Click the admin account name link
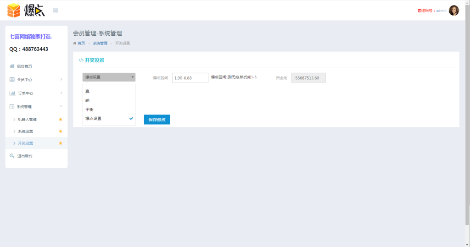The width and height of the screenshot is (470, 247). [441, 11]
